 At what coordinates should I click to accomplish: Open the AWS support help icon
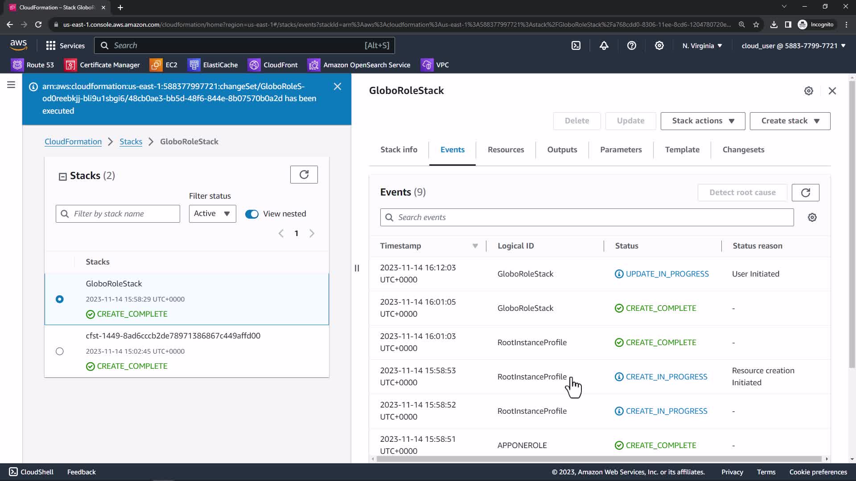tap(631, 45)
